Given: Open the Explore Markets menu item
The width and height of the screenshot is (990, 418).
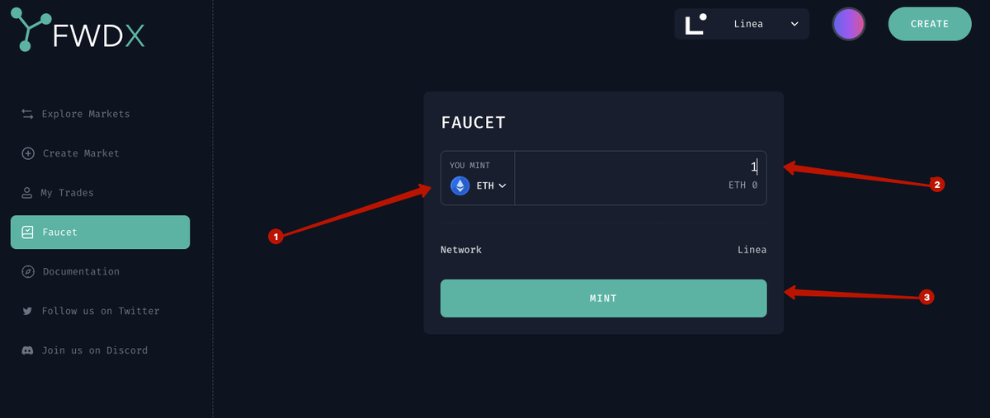Looking at the screenshot, I should [x=86, y=114].
